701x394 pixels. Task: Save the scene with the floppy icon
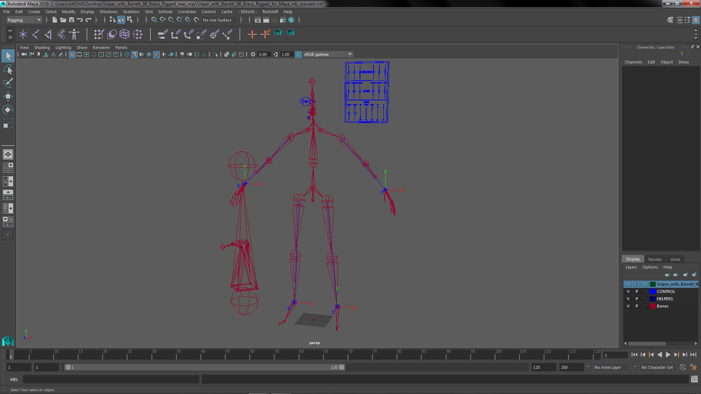(72, 20)
